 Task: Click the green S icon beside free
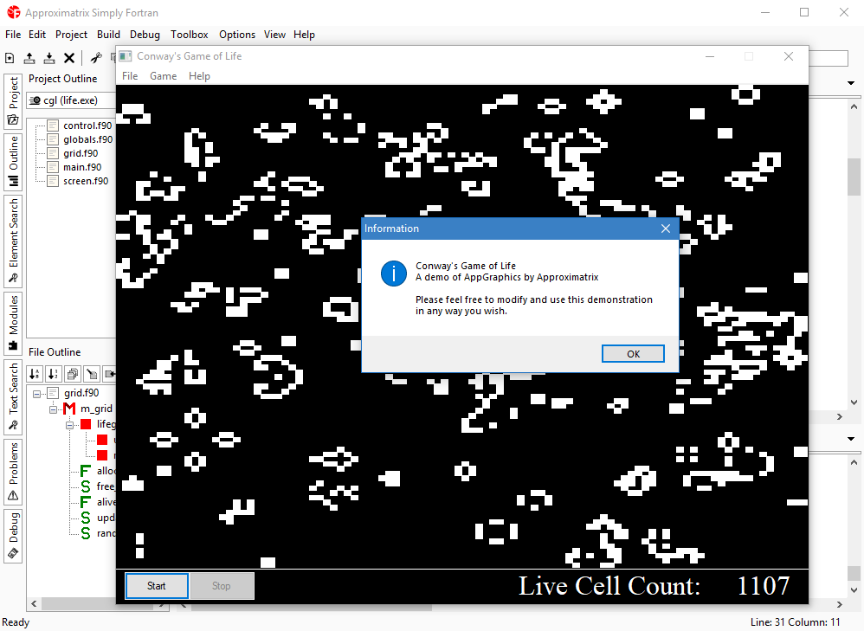[86, 486]
